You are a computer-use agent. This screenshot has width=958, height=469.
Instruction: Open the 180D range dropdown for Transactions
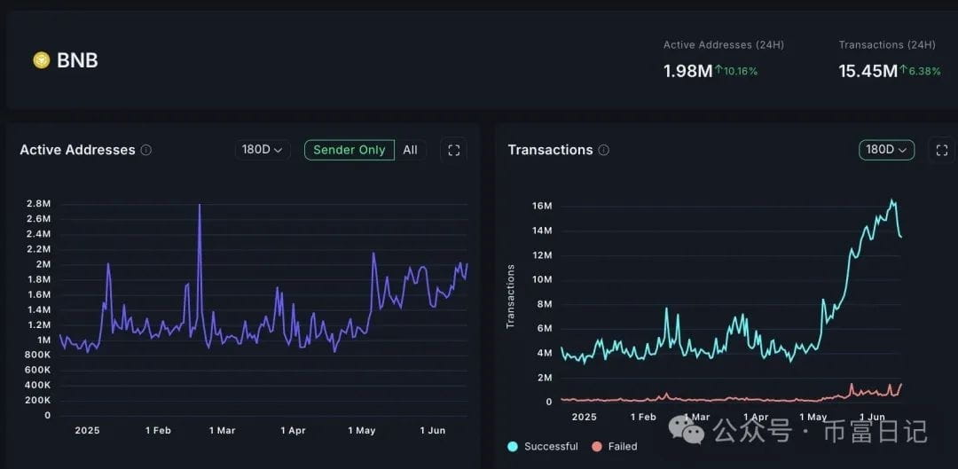point(886,150)
